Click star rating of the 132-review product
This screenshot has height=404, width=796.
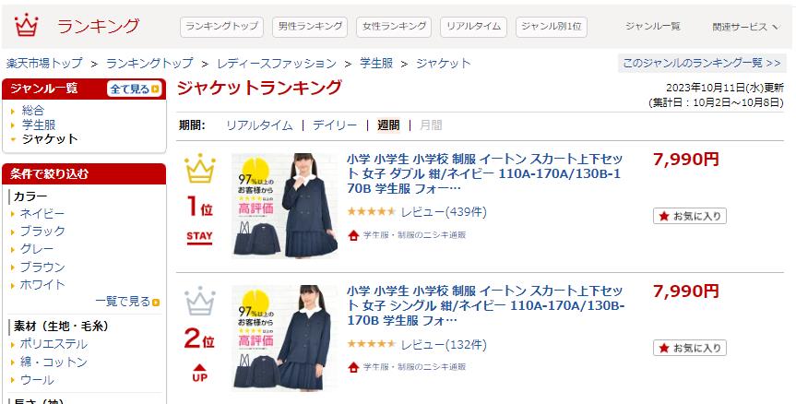pos(371,344)
